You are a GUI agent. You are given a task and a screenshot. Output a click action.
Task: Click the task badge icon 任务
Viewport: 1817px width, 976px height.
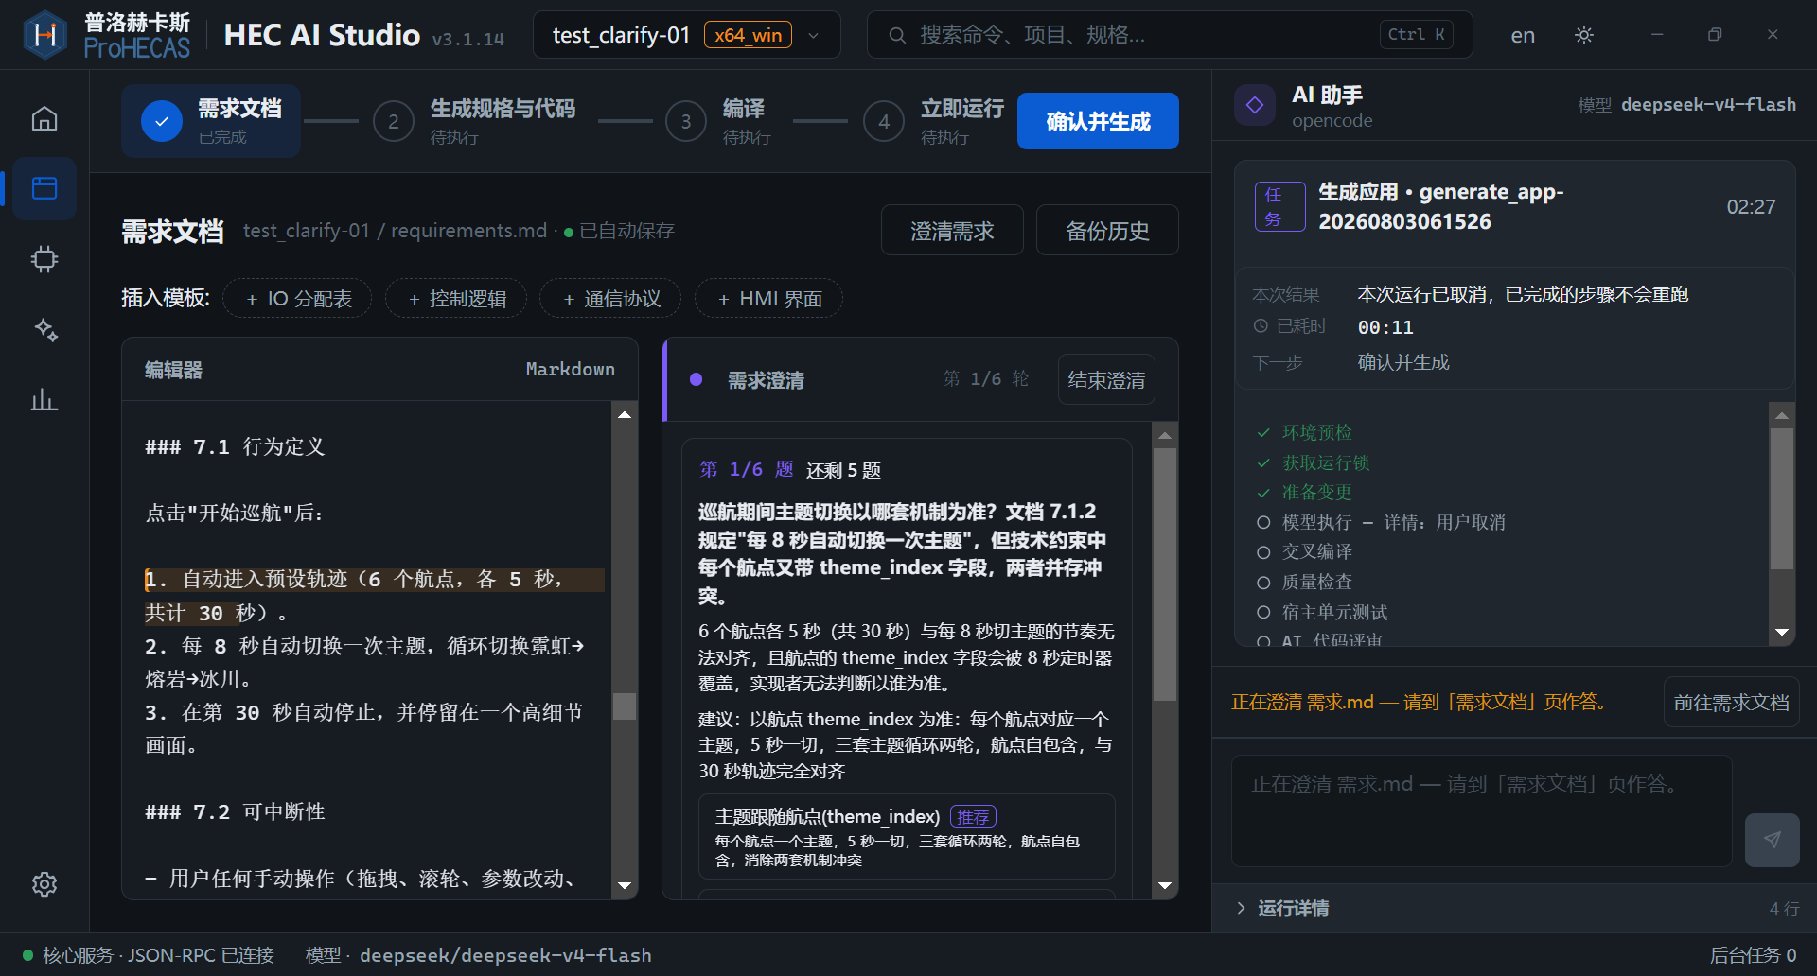tap(1279, 206)
